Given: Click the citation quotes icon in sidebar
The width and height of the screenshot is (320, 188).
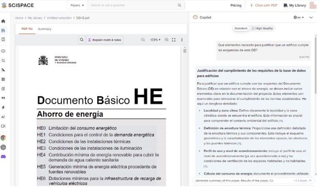Looking at the screenshot, I should [3, 98].
